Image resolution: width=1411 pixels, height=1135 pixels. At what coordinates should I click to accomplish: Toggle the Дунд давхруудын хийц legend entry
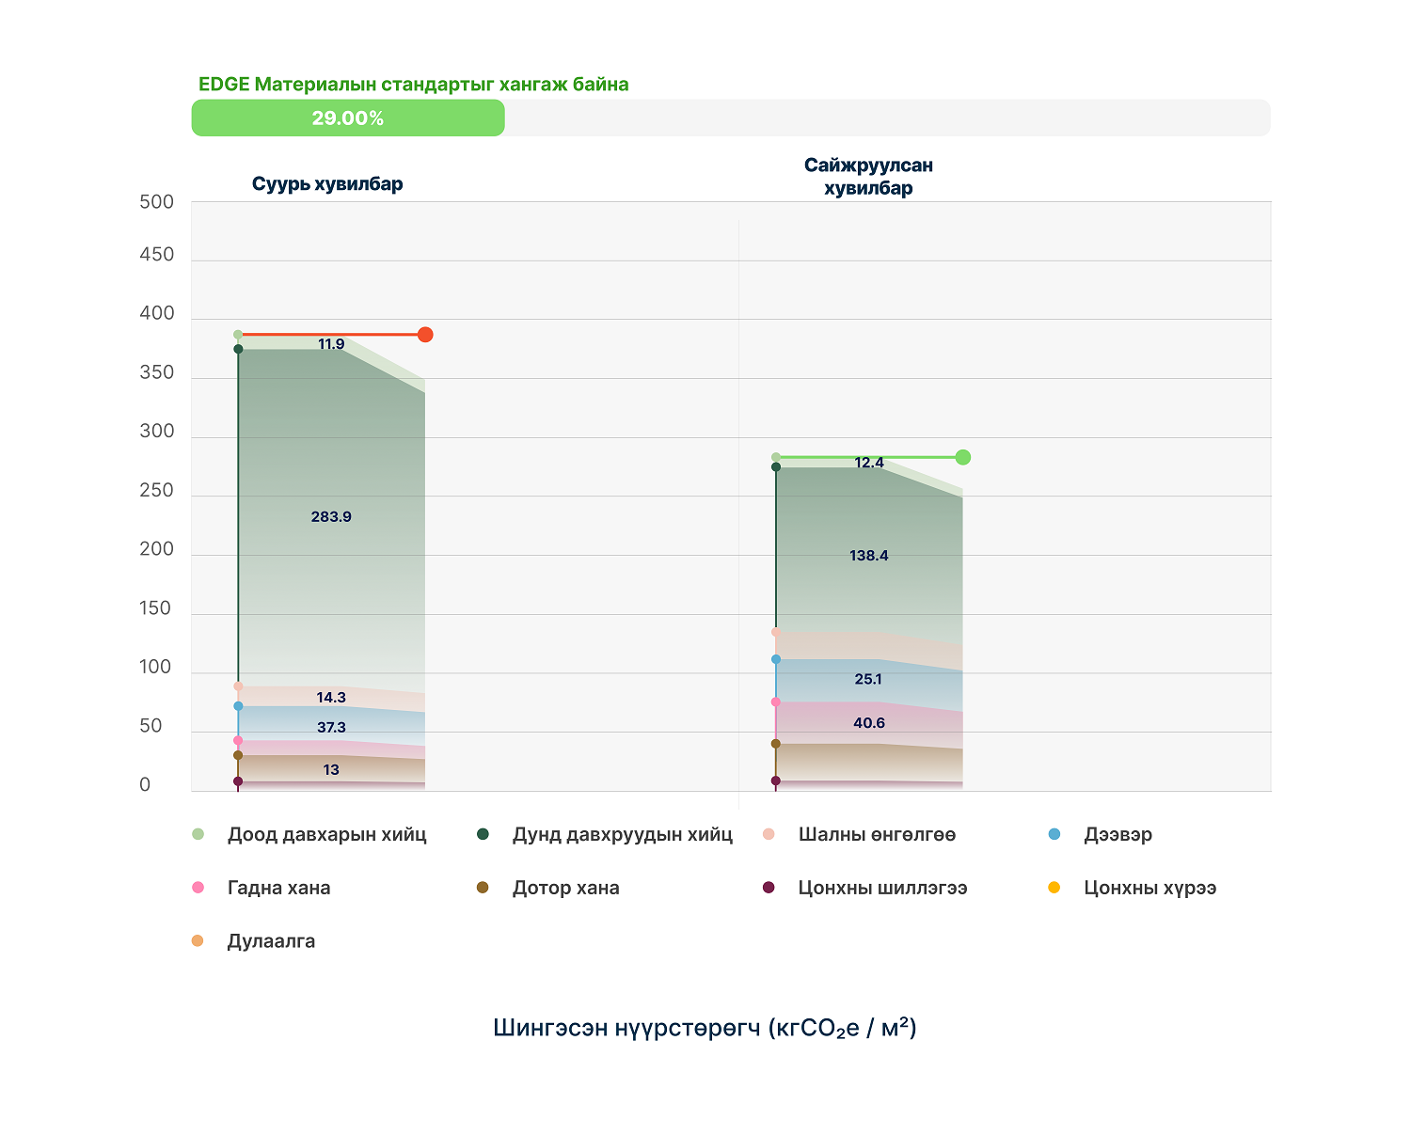coord(621,835)
